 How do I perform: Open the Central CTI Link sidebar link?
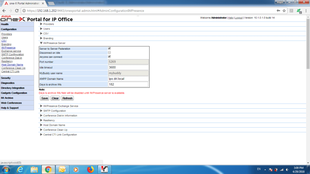pos(10,72)
